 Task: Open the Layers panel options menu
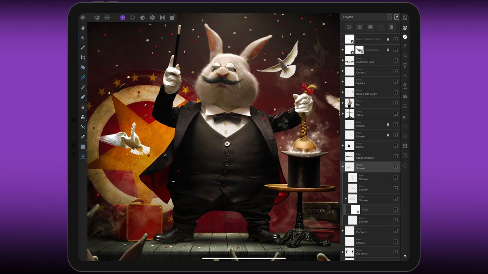coord(389,17)
